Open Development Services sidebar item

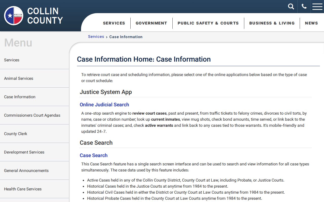tap(34, 152)
